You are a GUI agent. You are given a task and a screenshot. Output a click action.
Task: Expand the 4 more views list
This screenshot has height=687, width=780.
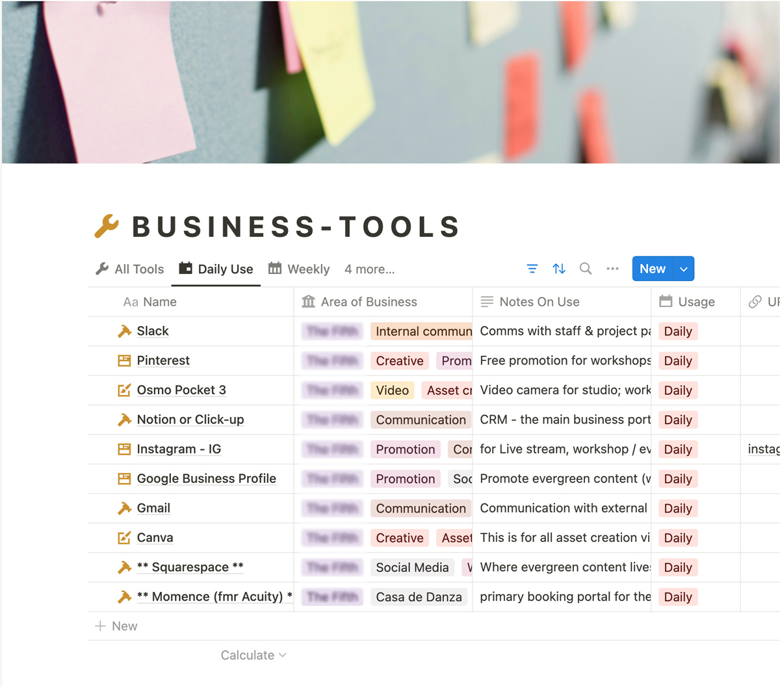[x=369, y=269]
